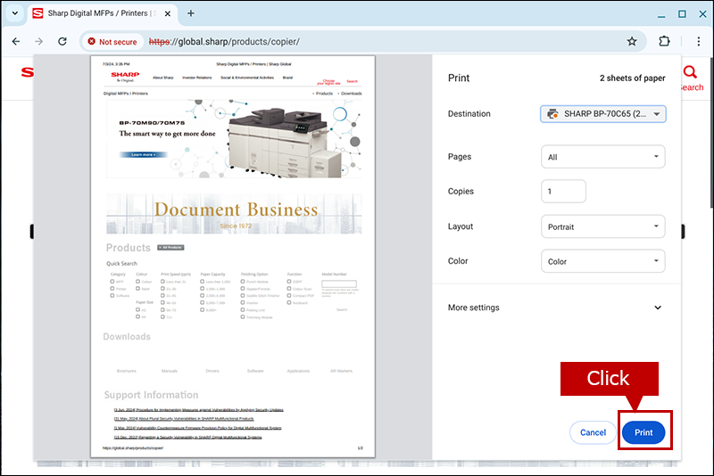The width and height of the screenshot is (714, 476).
Task: Open the Pages dropdown set to All
Action: pos(603,157)
